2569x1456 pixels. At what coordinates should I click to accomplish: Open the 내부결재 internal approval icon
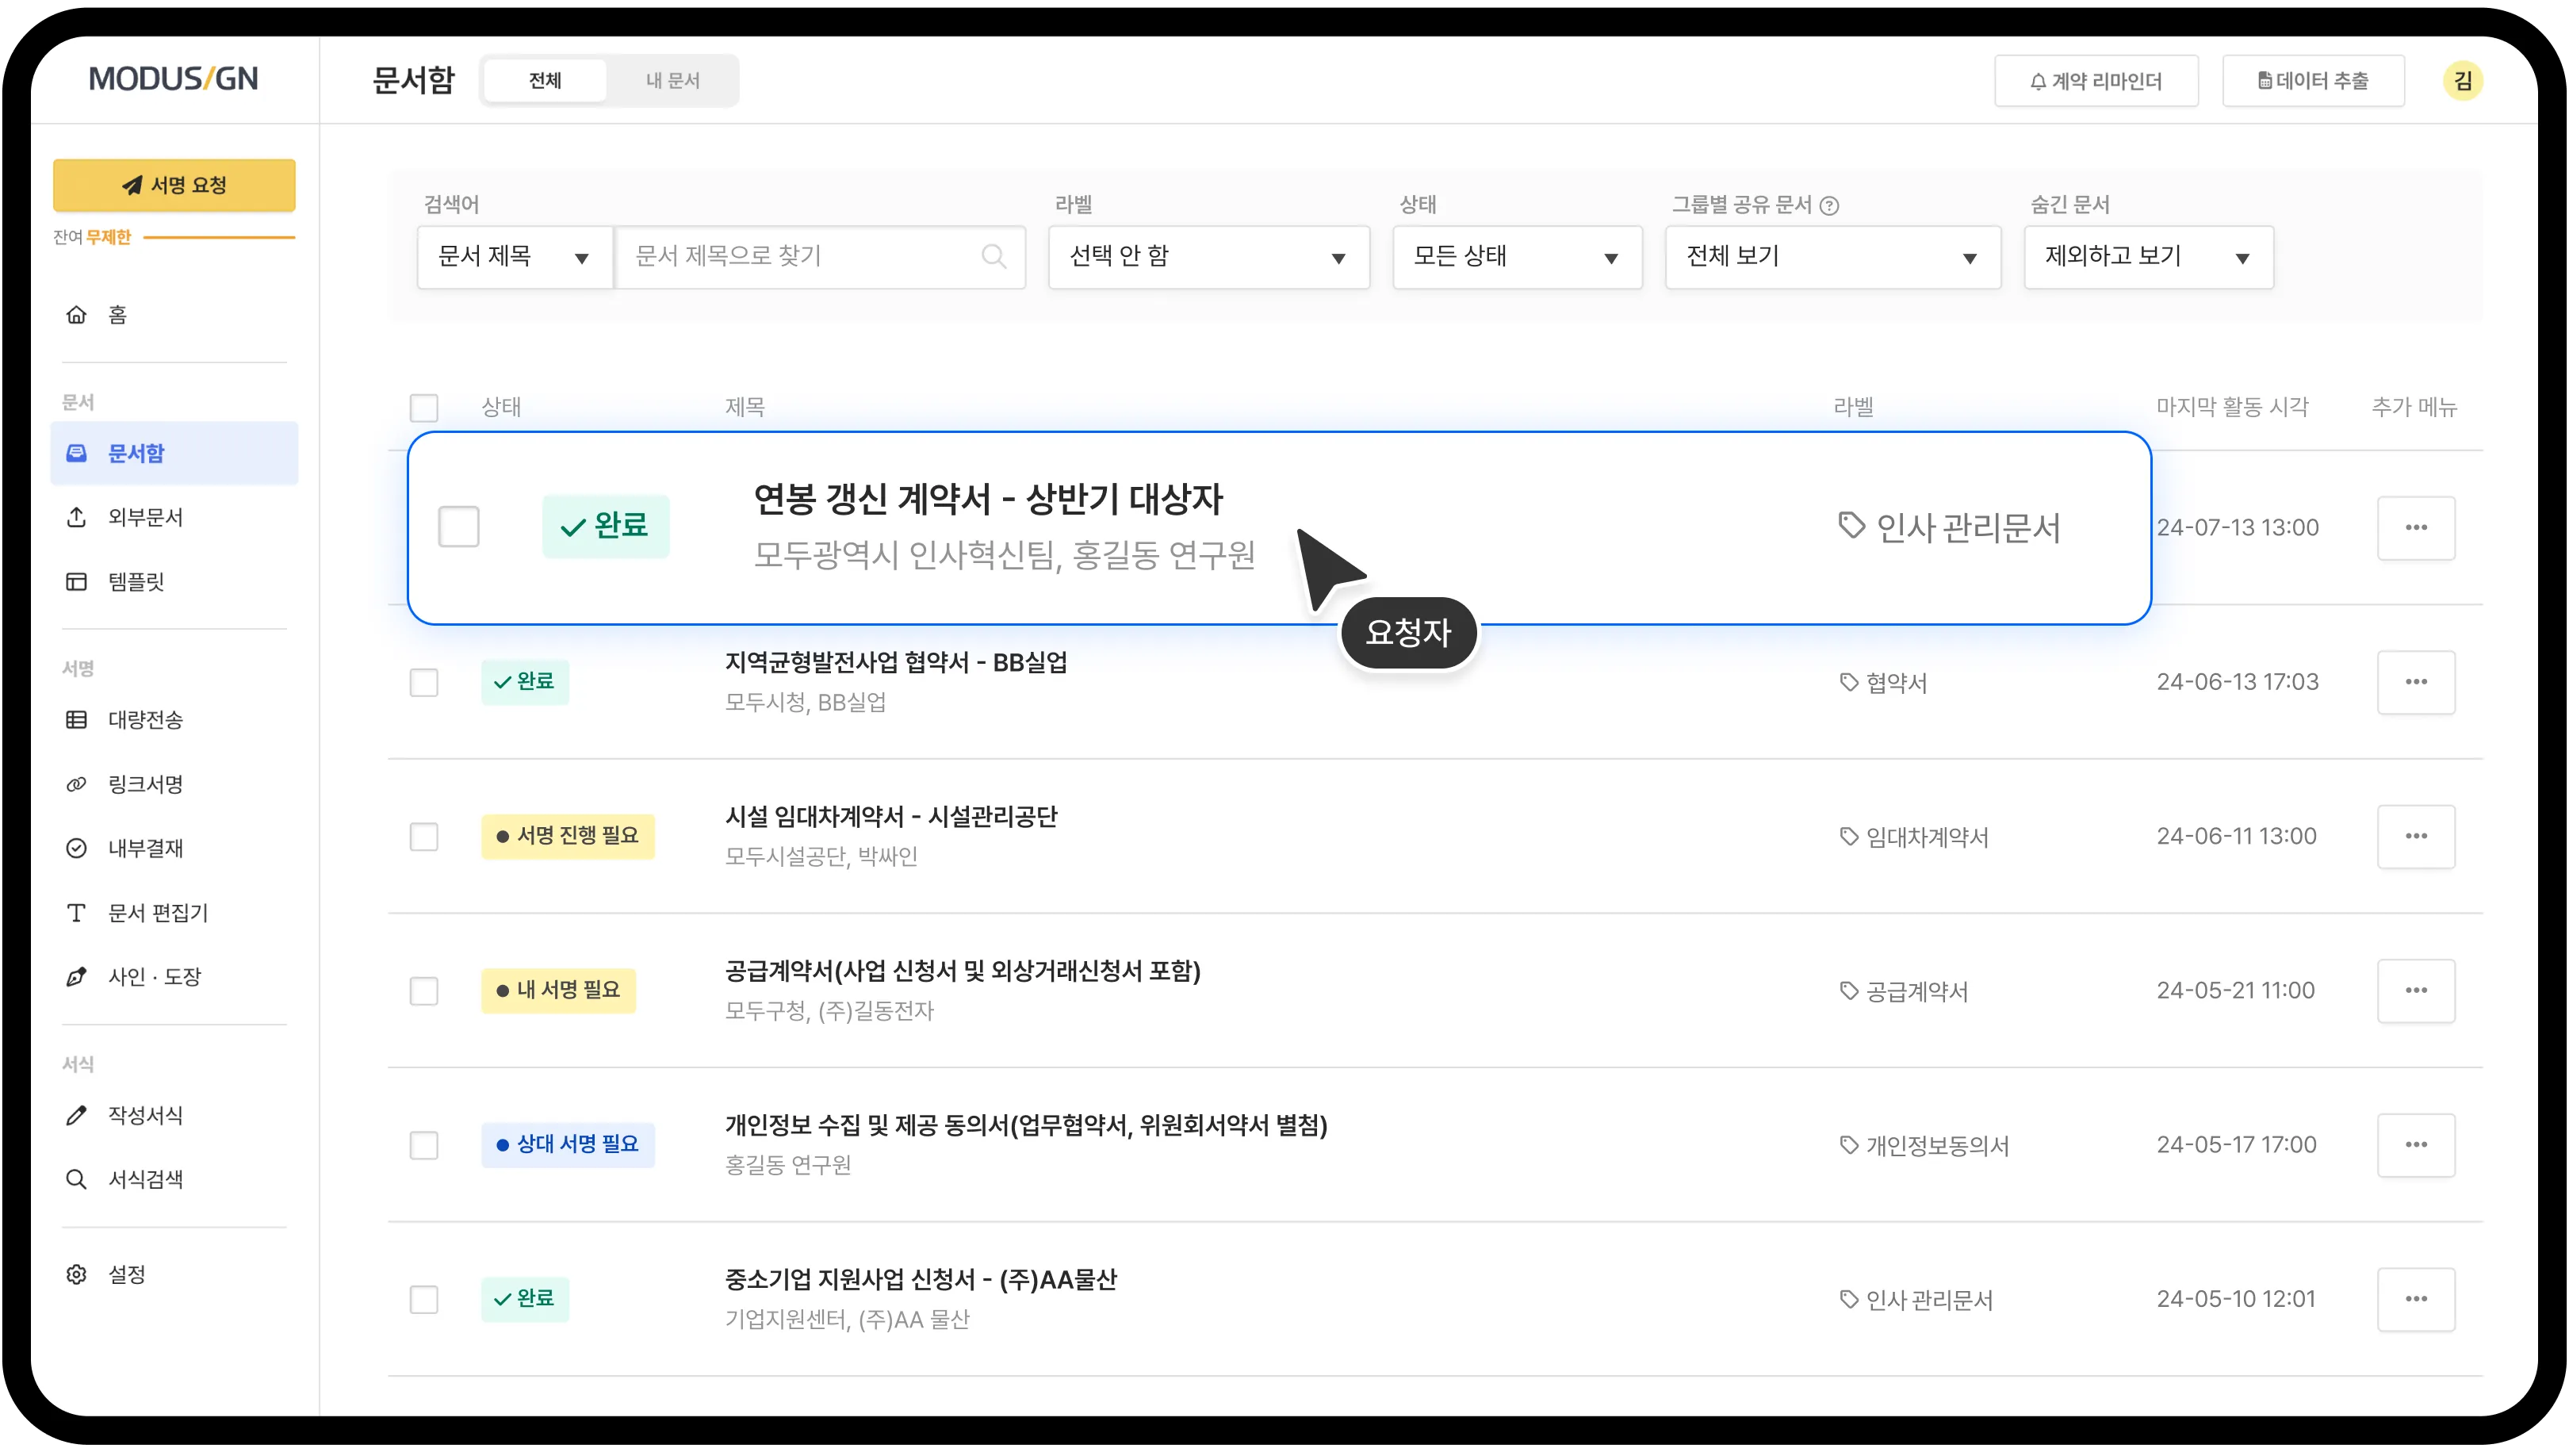pos(77,848)
